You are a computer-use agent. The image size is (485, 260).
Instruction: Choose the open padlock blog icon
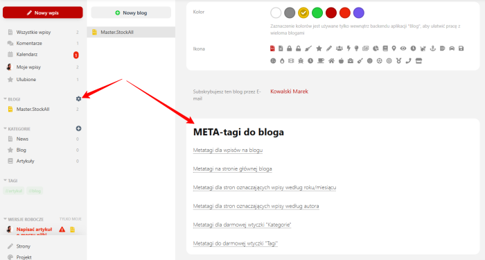298,49
